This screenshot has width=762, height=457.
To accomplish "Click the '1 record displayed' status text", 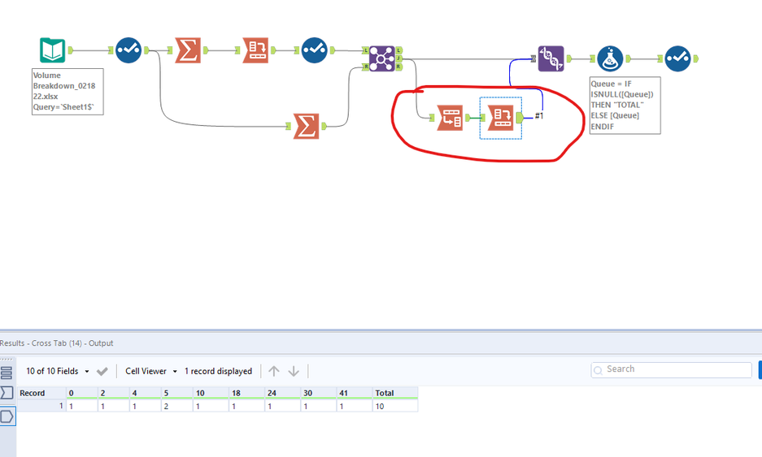I will 218,371.
